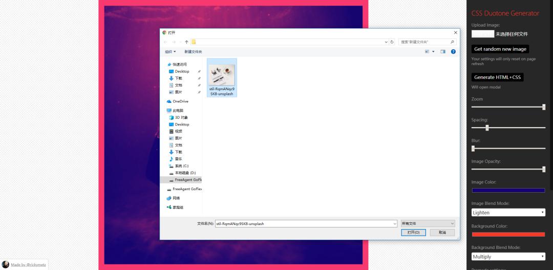The image size is (553, 270).
Task: Select the stil-RqmANqc9SK8-unsplash image thumbnail
Action: 222,78
